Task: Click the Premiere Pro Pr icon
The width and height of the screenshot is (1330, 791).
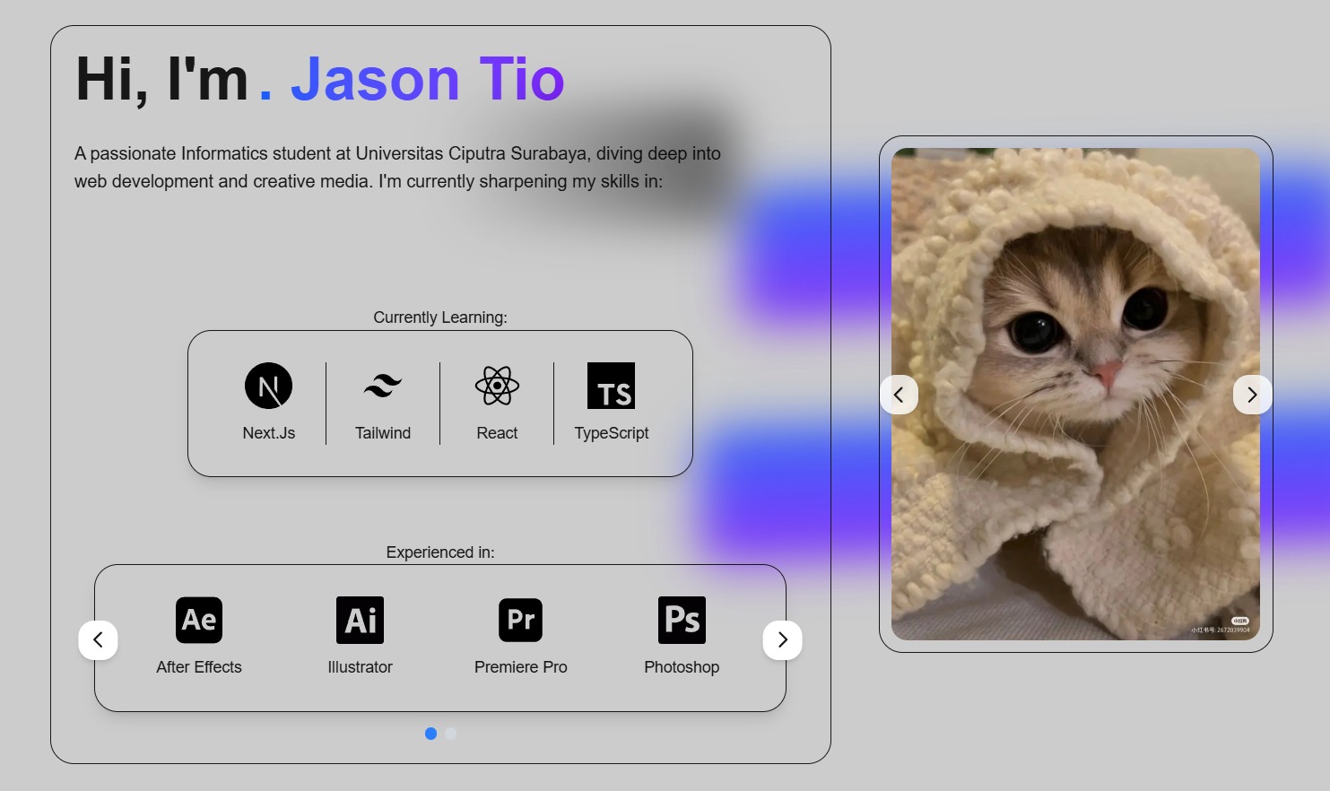Action: [521, 620]
